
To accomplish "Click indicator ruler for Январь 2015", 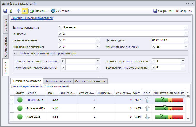I will pyautogui.click(x=169, y=99).
